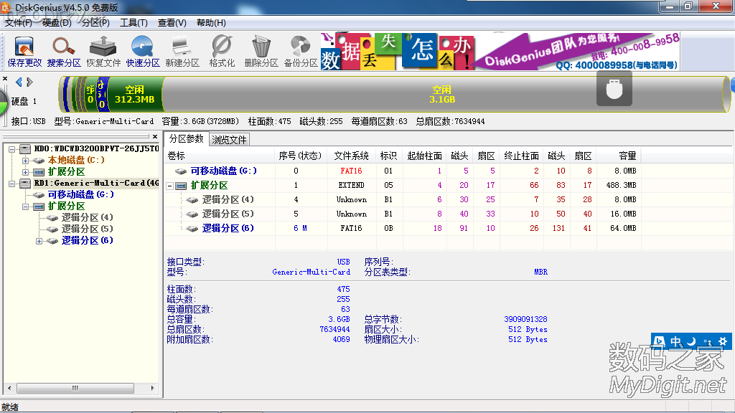The image size is (735, 413).
Task: Collapse 扩展分区 row in the partition table
Action: pos(170,186)
